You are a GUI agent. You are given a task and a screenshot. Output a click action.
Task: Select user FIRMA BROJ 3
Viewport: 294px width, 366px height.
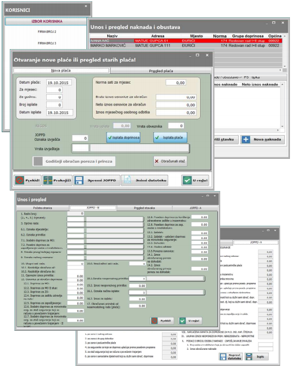tap(47, 43)
